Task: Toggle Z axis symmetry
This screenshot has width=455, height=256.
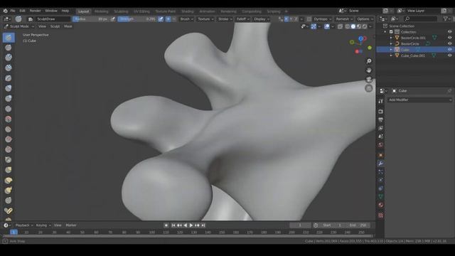Action: coord(296,19)
